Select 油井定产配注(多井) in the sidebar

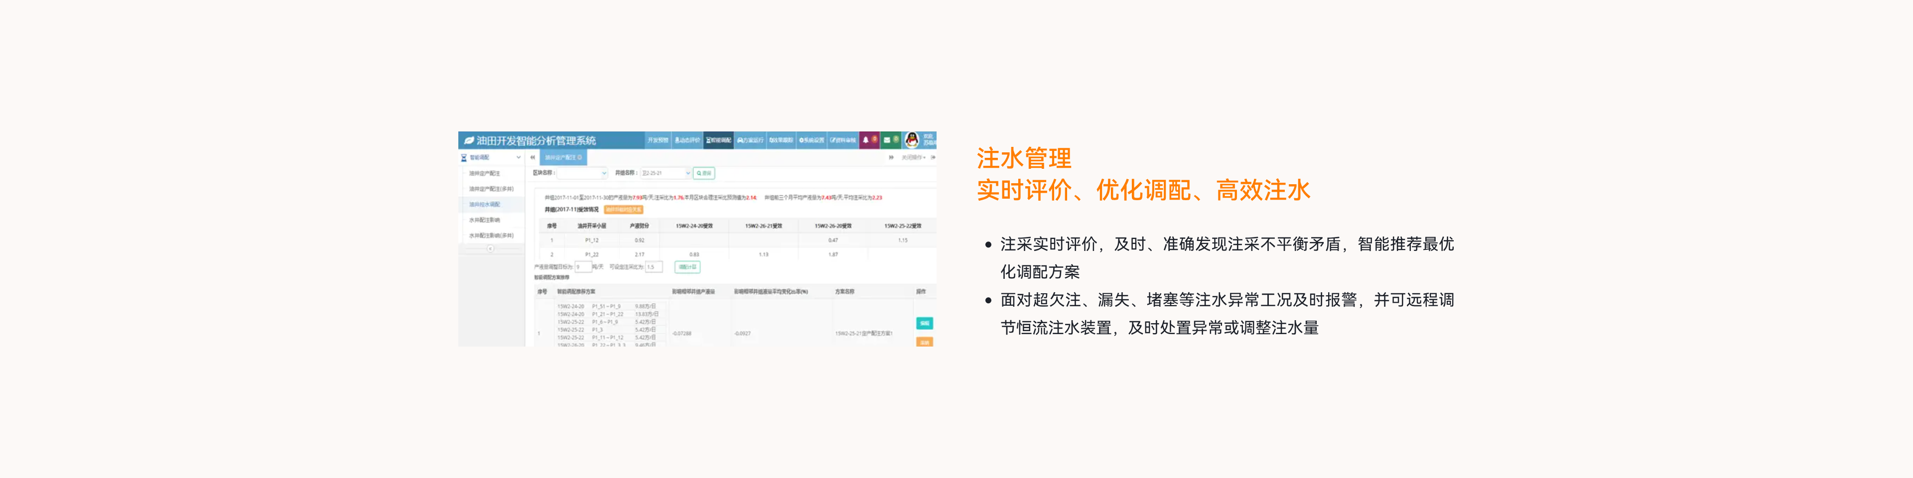pyautogui.click(x=491, y=189)
